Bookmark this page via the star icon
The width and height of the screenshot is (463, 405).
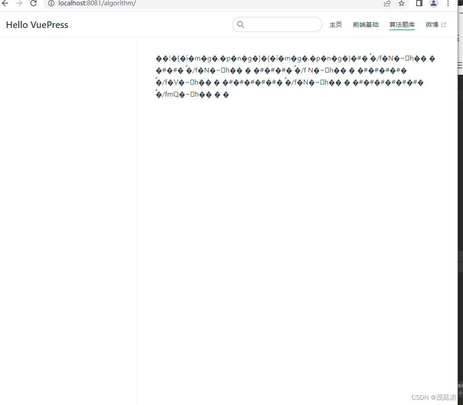402,4
